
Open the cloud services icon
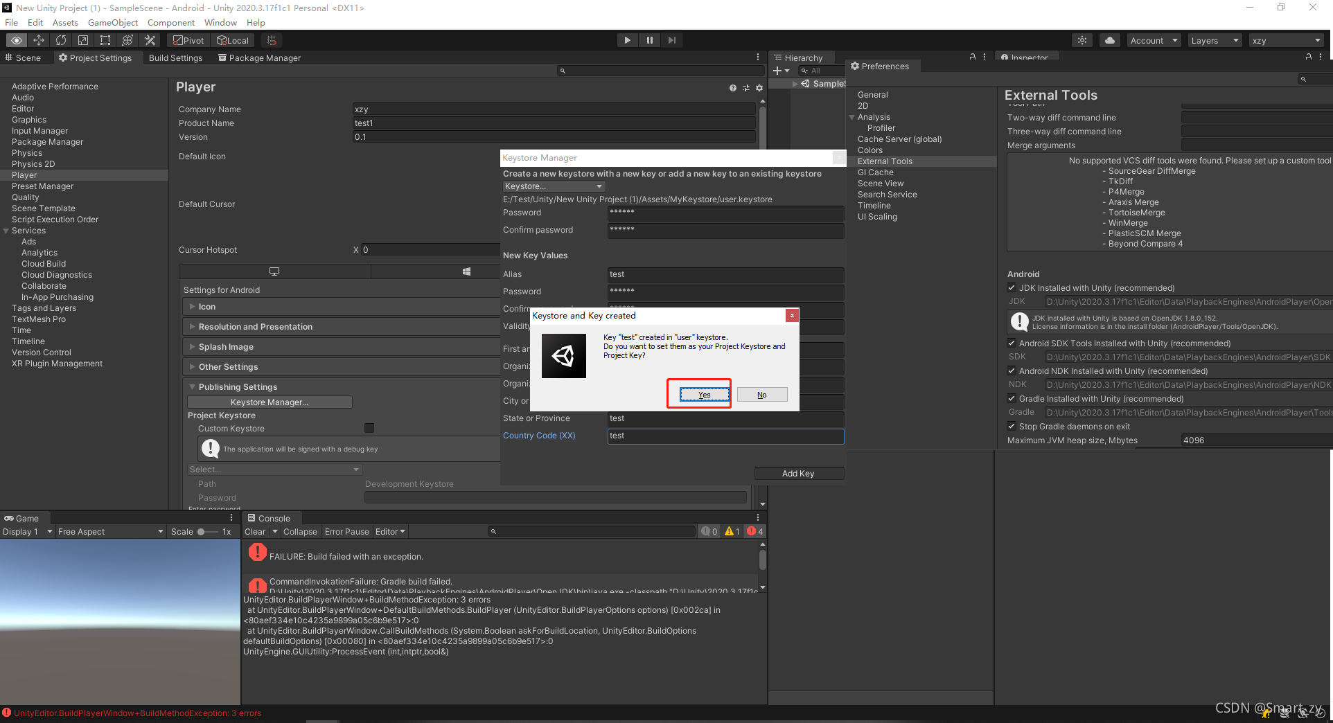(1110, 40)
